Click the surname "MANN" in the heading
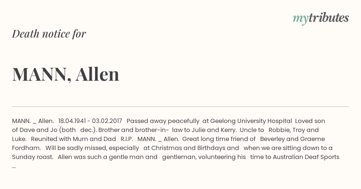The image size is (361, 189). click(39, 74)
